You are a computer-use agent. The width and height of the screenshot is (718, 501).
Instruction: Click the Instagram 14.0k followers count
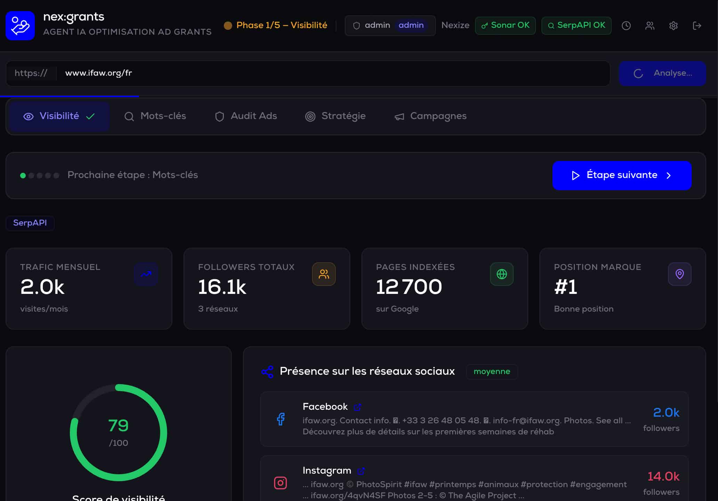[663, 477]
